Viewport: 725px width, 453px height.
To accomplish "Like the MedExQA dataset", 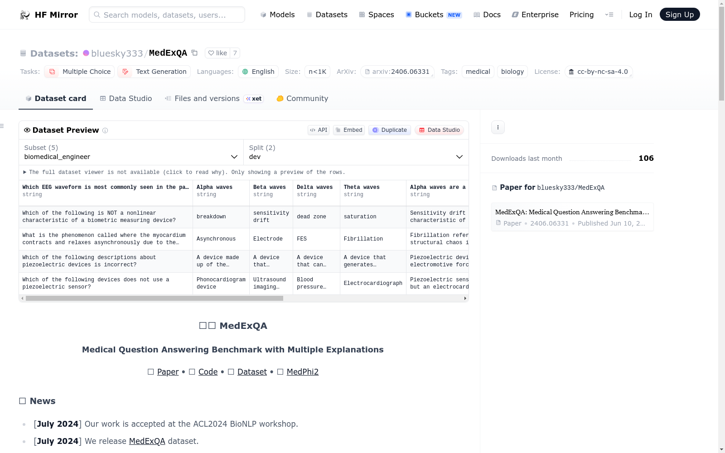I will (217, 53).
